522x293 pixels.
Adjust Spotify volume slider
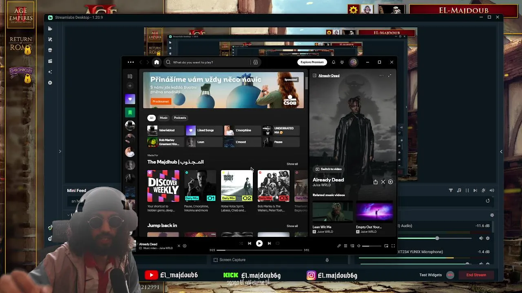pyautogui.click(x=371, y=246)
